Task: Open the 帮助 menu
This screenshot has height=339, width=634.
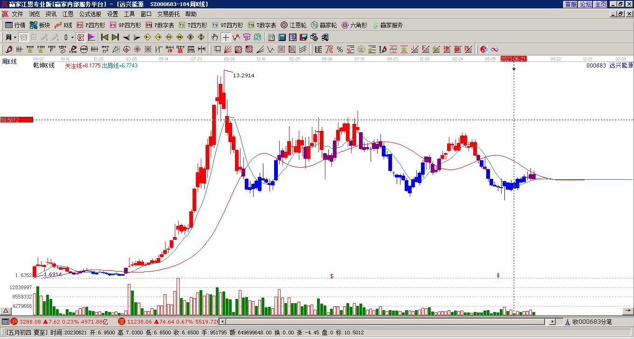Action: pyautogui.click(x=191, y=14)
